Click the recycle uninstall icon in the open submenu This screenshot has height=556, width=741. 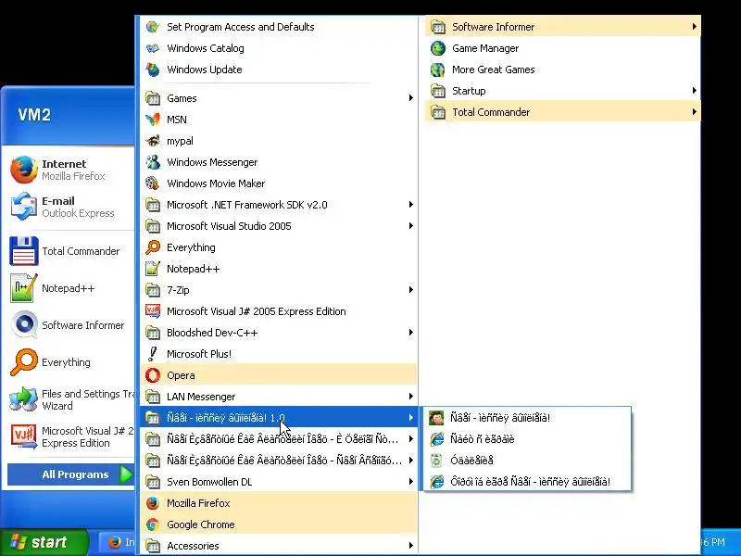pyautogui.click(x=436, y=461)
